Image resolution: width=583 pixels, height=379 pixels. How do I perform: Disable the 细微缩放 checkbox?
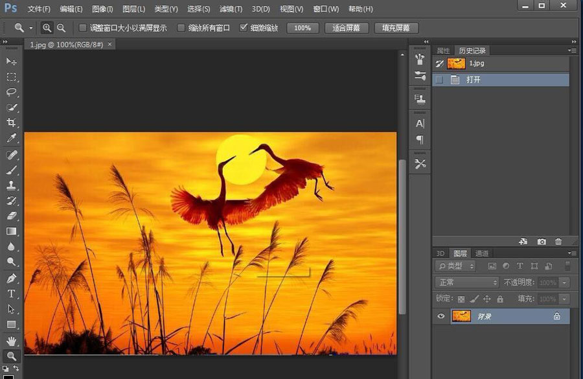tap(244, 28)
